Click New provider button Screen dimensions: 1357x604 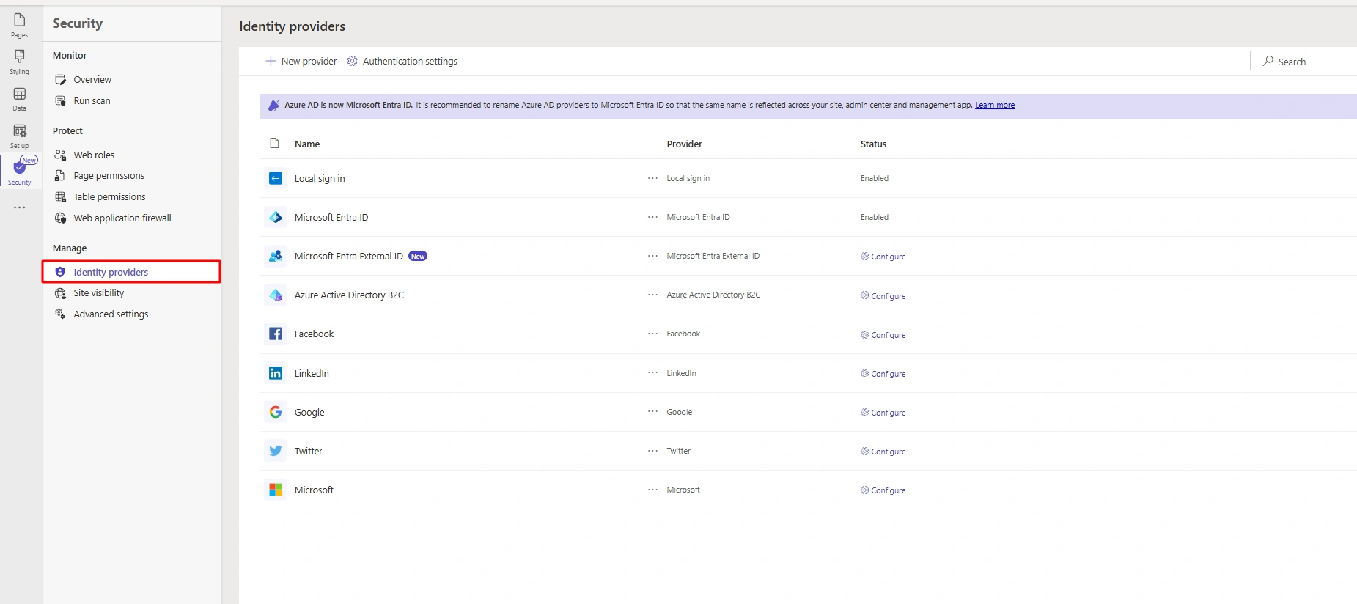click(x=301, y=61)
